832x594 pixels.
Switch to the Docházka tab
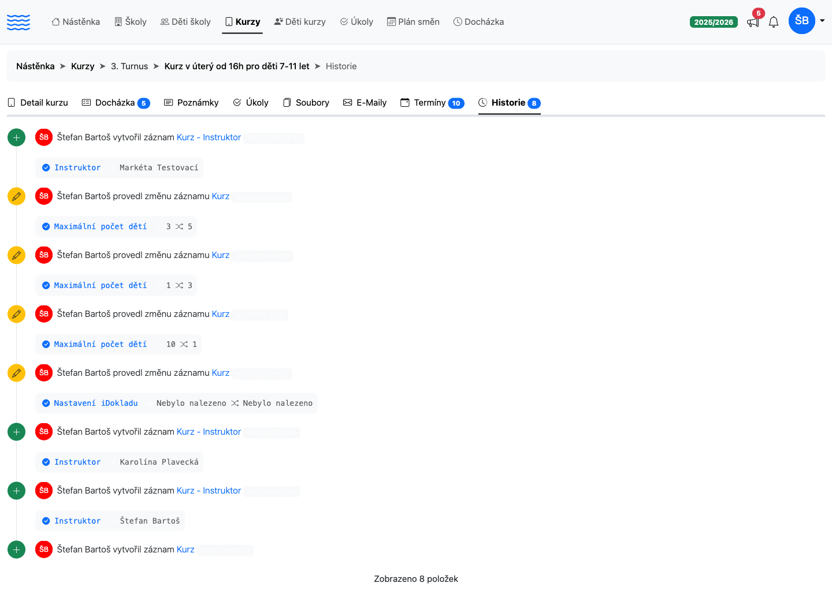pyautogui.click(x=116, y=103)
